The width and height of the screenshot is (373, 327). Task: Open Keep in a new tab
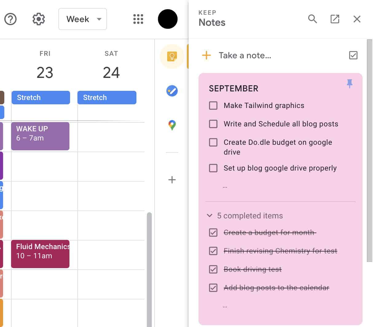click(x=335, y=19)
